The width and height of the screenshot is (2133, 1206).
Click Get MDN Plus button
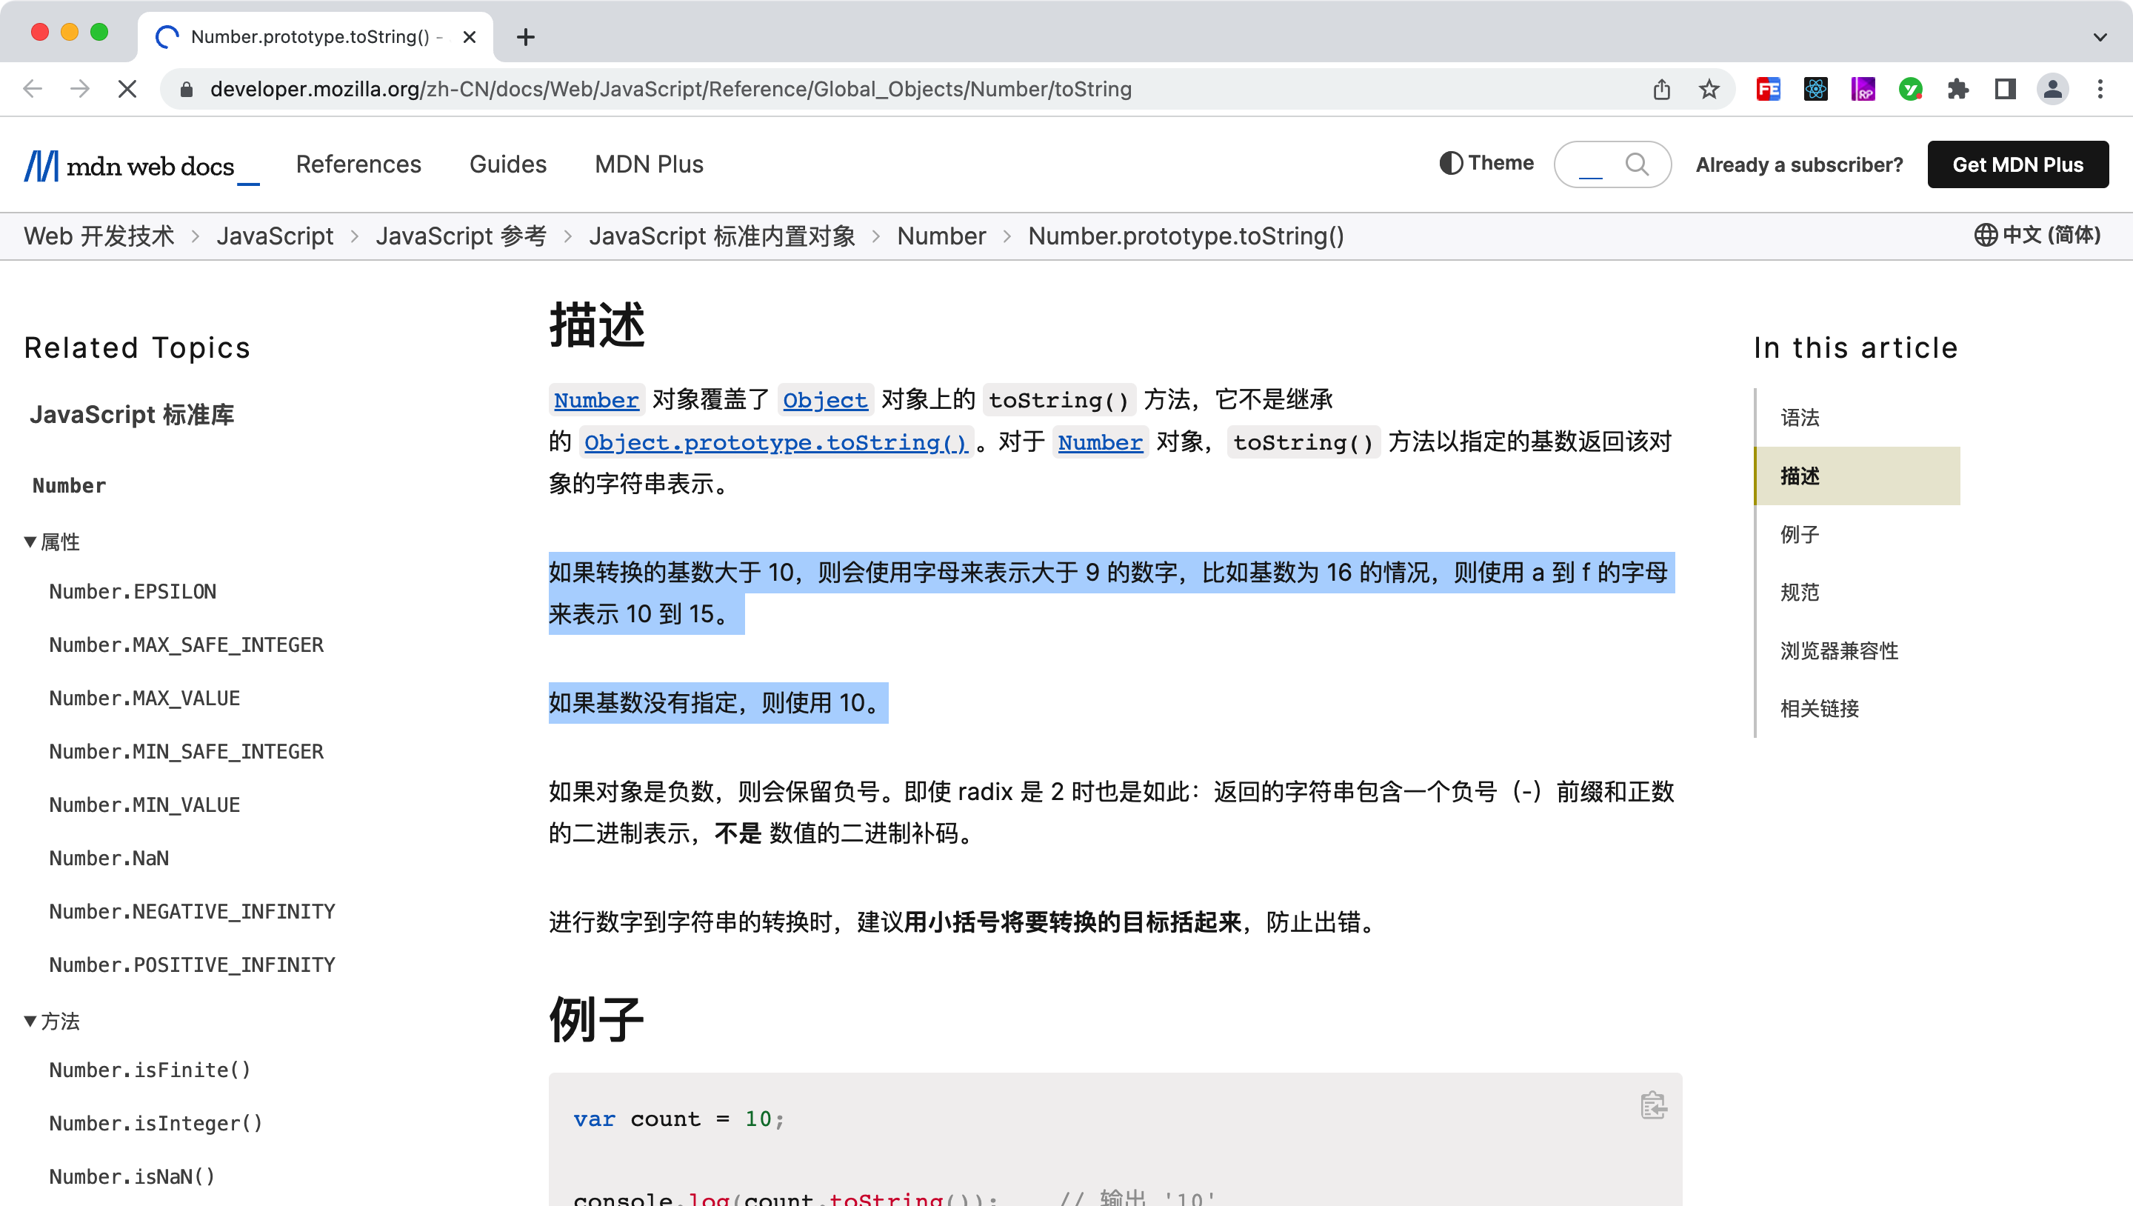[2017, 164]
